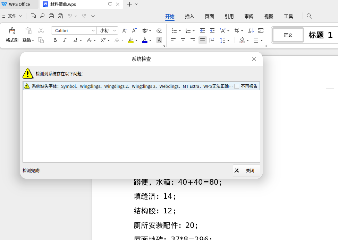Click the Clear formatting eraser icon
Viewport: 338px width, 240px height.
pyautogui.click(x=159, y=30)
